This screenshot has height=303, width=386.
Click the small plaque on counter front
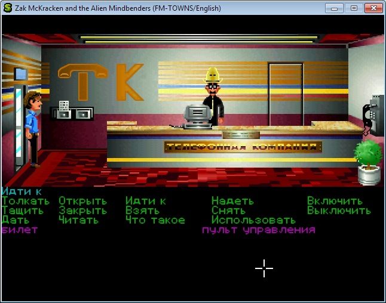pyautogui.click(x=241, y=135)
